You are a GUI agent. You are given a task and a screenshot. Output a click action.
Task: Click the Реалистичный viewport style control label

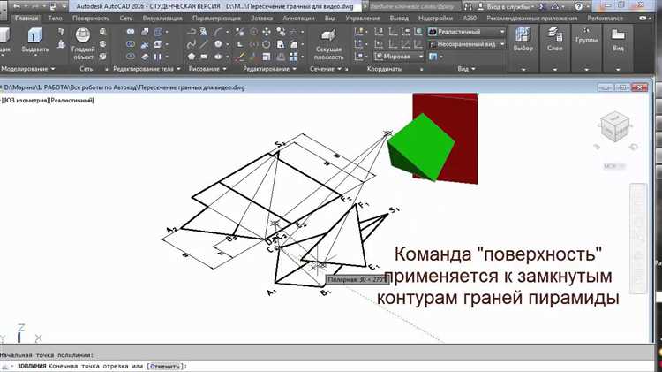click(x=71, y=100)
